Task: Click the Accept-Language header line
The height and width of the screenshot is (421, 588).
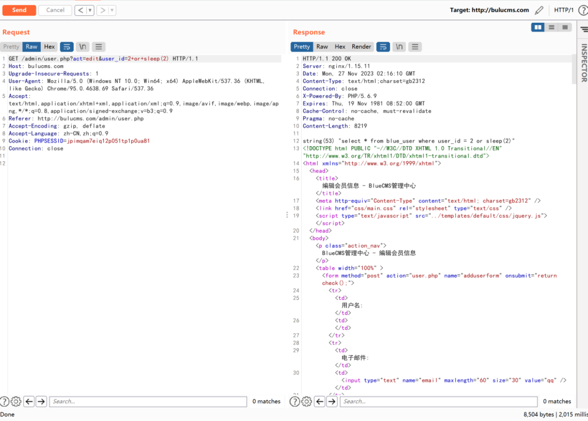Action: tap(58, 134)
